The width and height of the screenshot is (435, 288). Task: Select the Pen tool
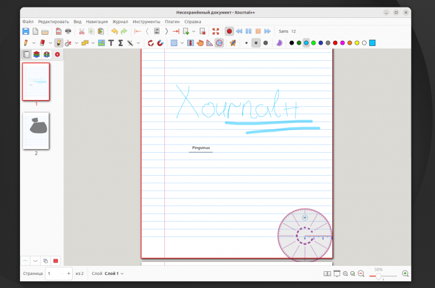26,43
